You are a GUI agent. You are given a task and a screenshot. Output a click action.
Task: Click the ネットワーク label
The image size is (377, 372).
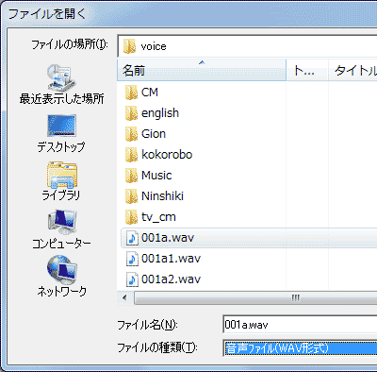61,292
